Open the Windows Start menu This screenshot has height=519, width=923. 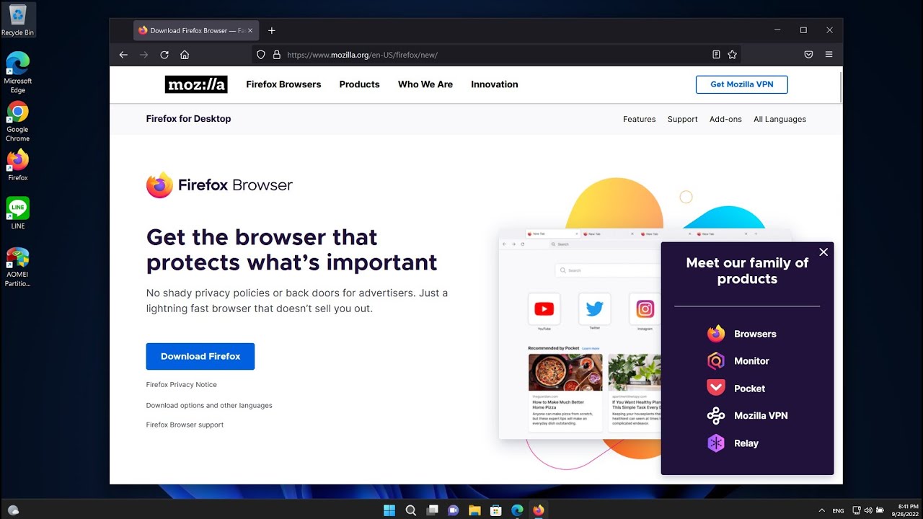pos(389,510)
